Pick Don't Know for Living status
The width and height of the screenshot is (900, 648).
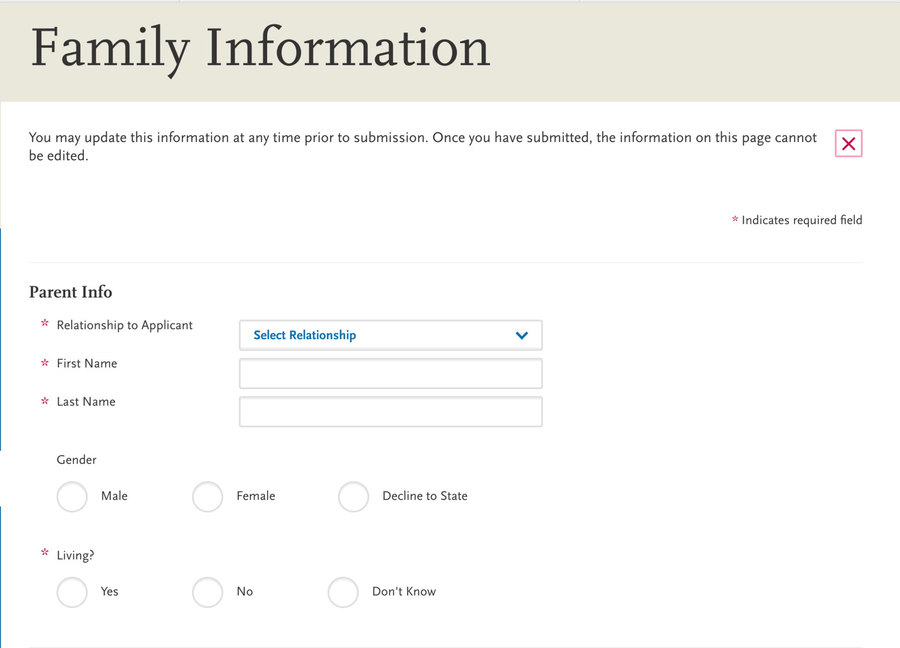click(343, 592)
